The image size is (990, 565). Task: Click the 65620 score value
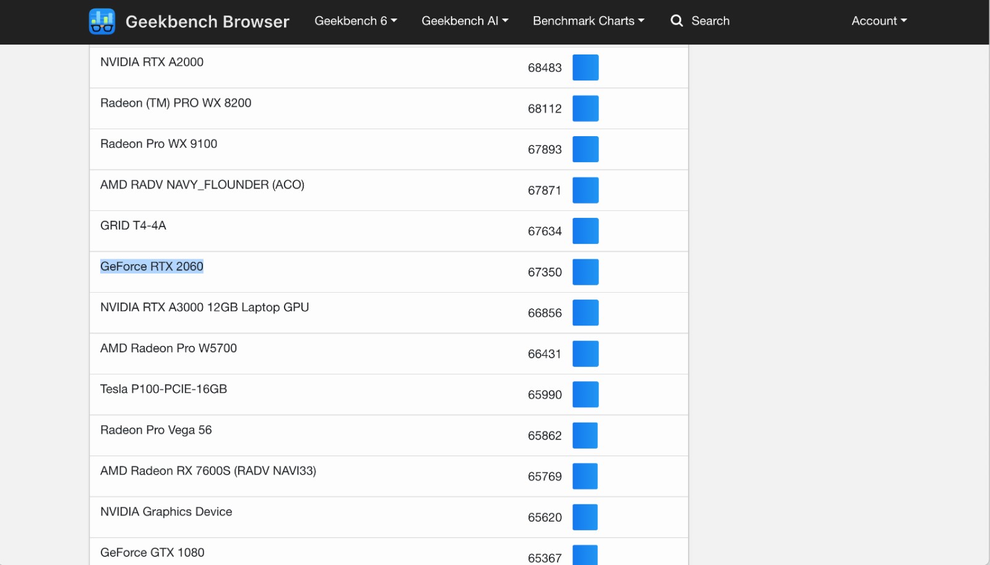pyautogui.click(x=544, y=517)
